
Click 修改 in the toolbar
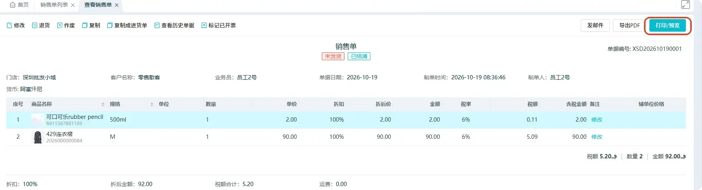tap(16, 25)
